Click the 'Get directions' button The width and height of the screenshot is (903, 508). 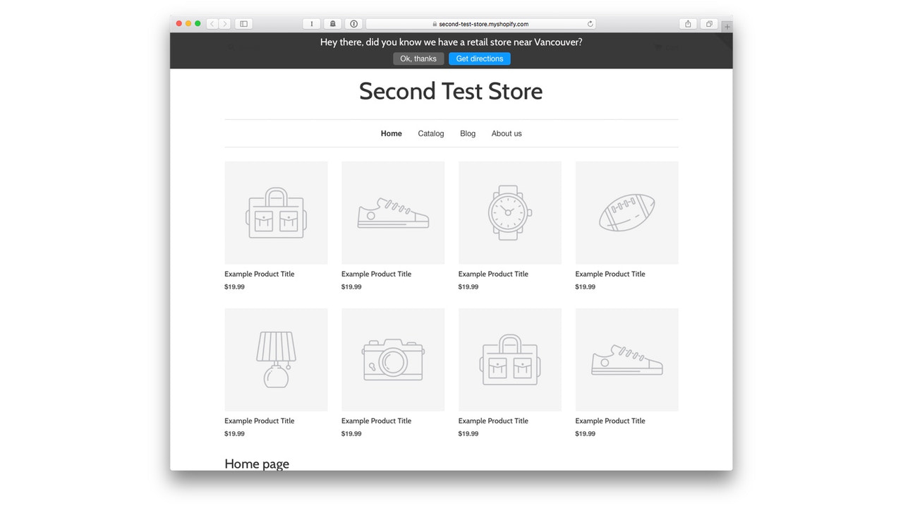[479, 59]
